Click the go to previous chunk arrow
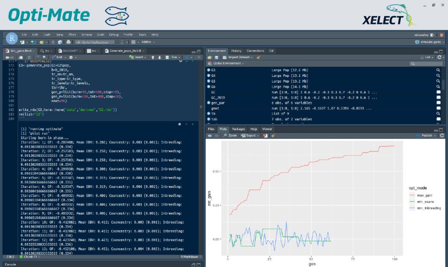This screenshot has height=267, width=448. (153, 57)
